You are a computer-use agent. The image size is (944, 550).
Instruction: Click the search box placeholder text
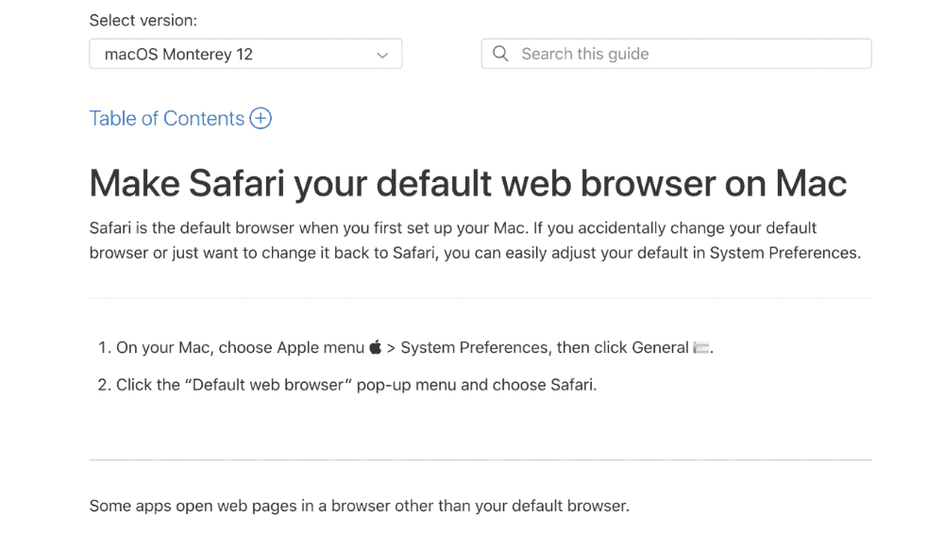click(583, 54)
